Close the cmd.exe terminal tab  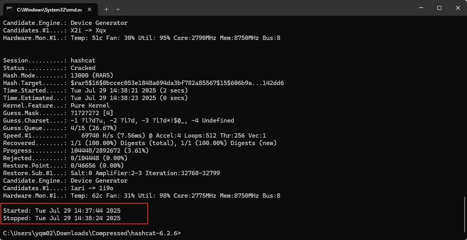click(89, 9)
